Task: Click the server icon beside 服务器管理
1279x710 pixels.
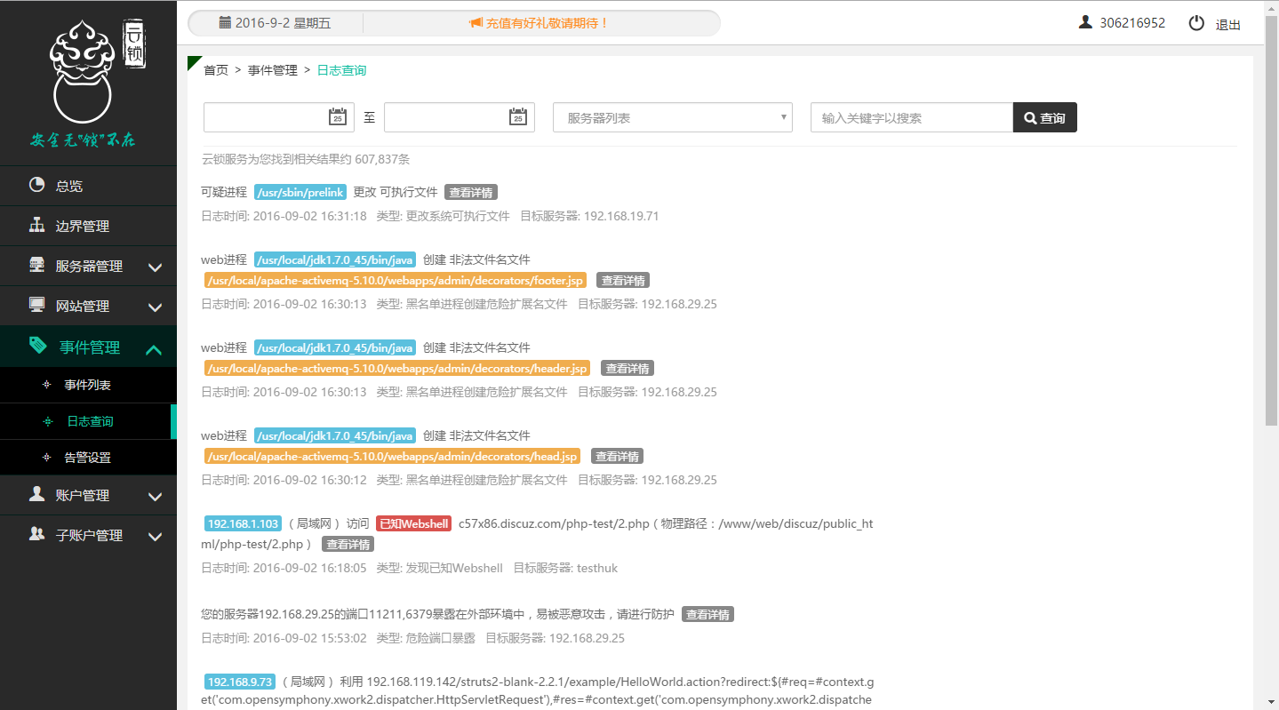Action: (x=36, y=265)
